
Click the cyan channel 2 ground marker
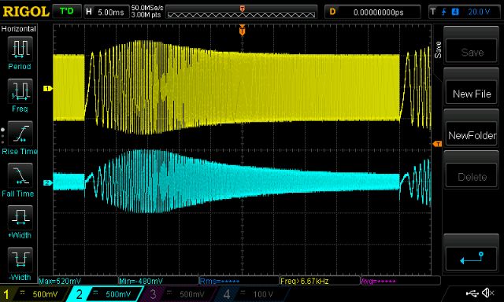coord(47,182)
